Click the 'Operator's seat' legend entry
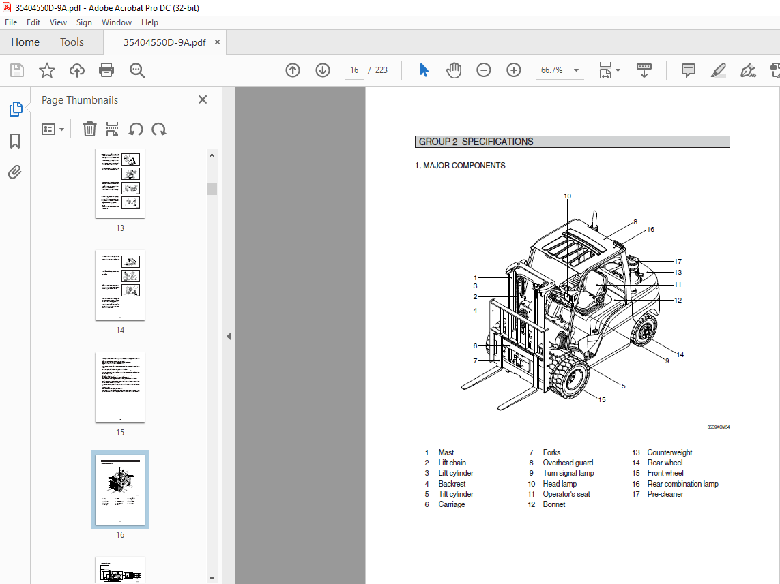The width and height of the screenshot is (780, 584). point(566,494)
